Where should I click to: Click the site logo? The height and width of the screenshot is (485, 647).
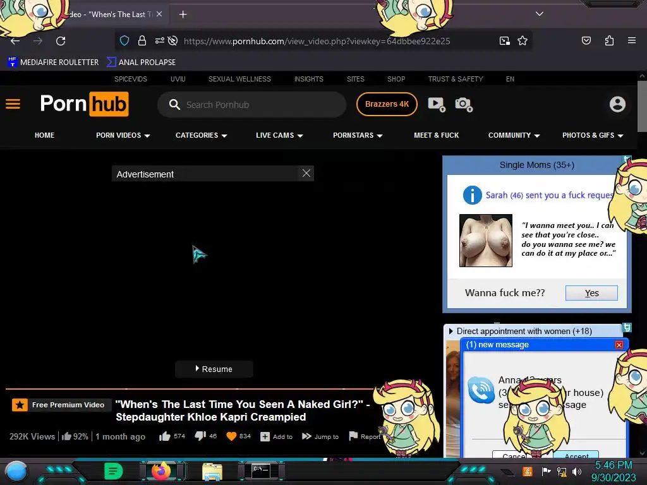pos(85,104)
